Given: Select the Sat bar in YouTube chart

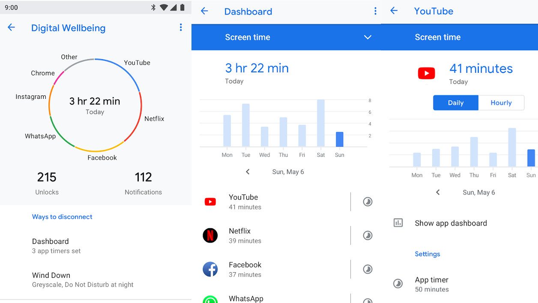Looking at the screenshot, I should click(x=512, y=147).
